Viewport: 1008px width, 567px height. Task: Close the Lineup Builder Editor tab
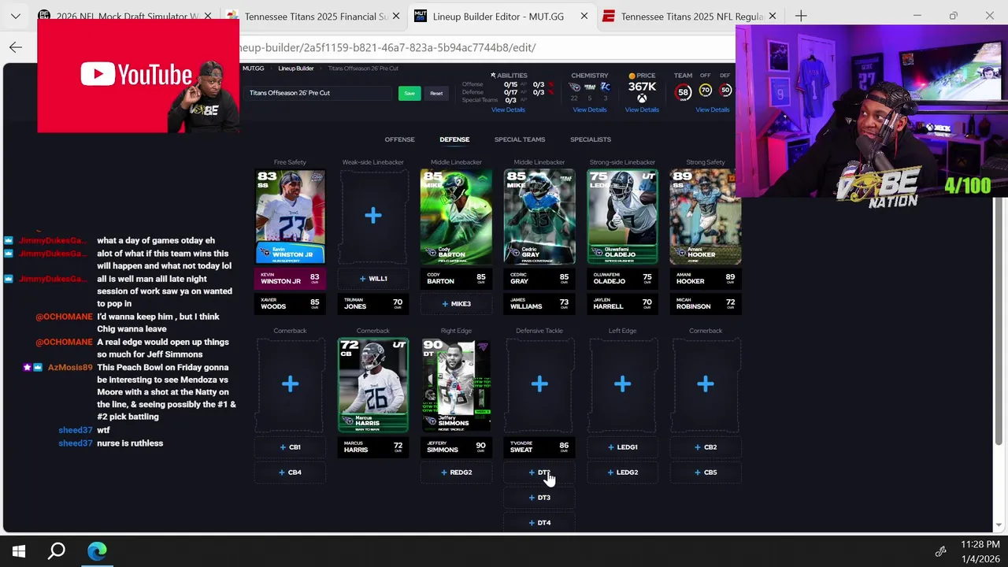584,16
